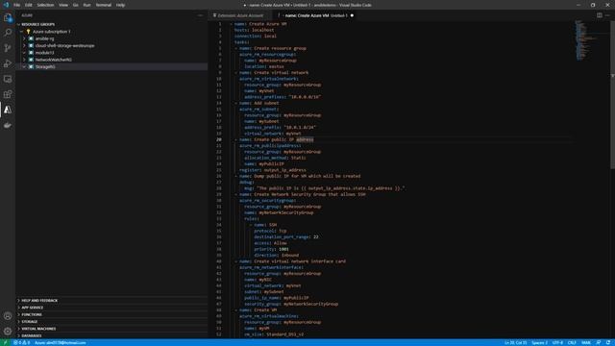Open the Azure panel More Actions ellipsis
The image size is (615, 346).
pyautogui.click(x=200, y=15)
